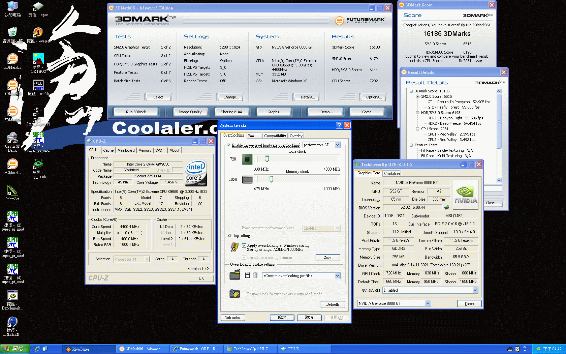
Task: Open the super_pi_mod (4) shortcut
Action: (12, 273)
